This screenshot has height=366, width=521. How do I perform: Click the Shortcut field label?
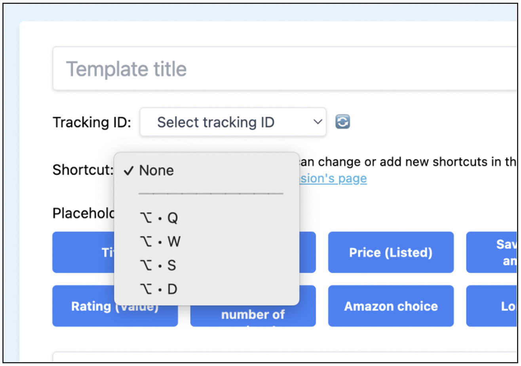tap(82, 171)
